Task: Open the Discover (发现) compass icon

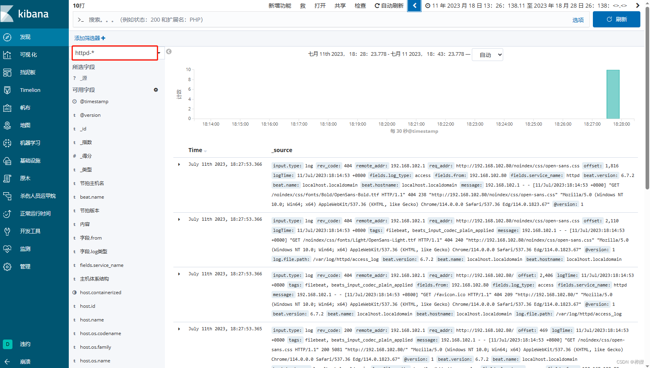Action: pyautogui.click(x=7, y=37)
